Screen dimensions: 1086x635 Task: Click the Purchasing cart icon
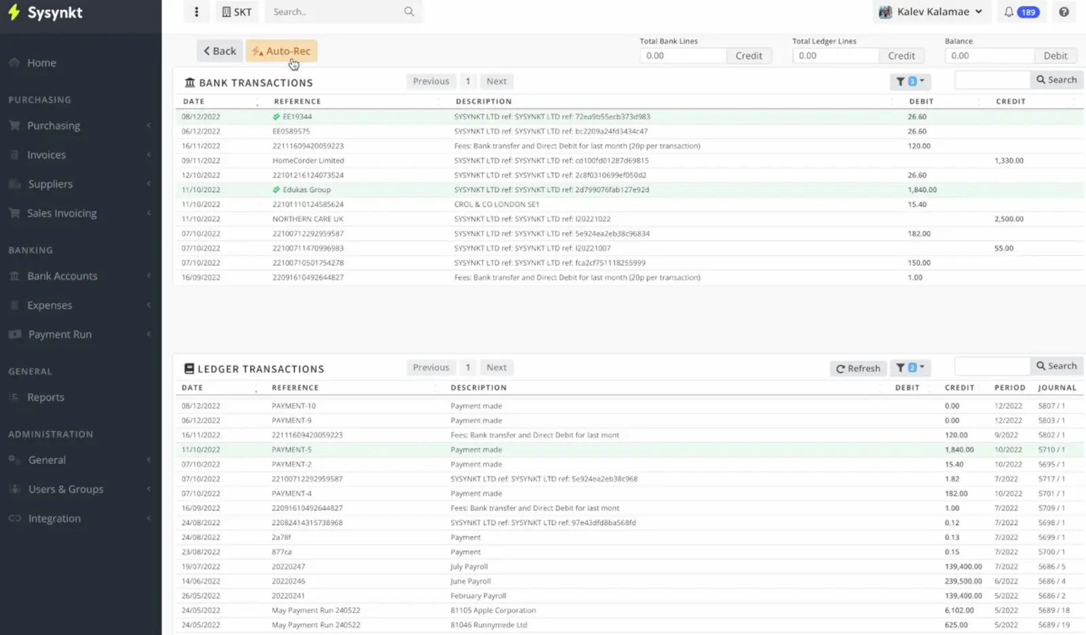click(14, 126)
